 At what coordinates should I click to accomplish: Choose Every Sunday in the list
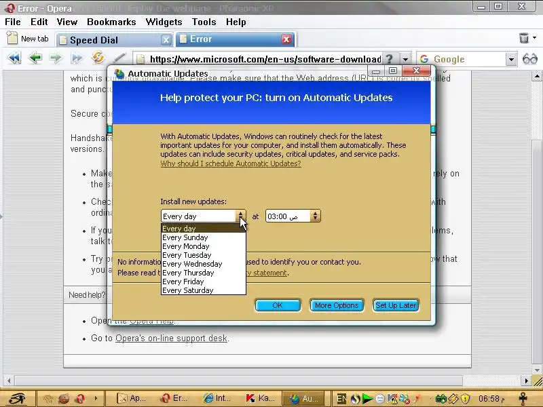[204, 237]
